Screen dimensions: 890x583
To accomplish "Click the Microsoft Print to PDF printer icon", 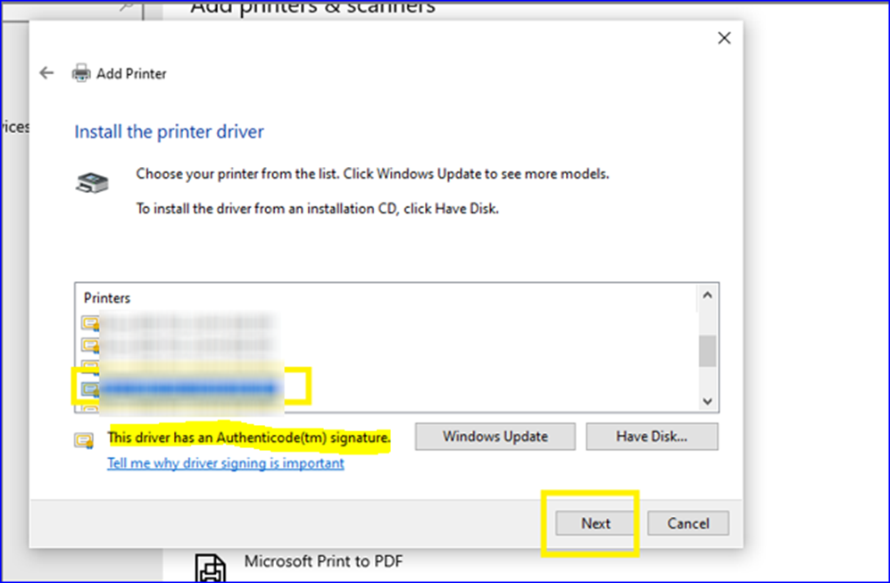I will tap(211, 564).
